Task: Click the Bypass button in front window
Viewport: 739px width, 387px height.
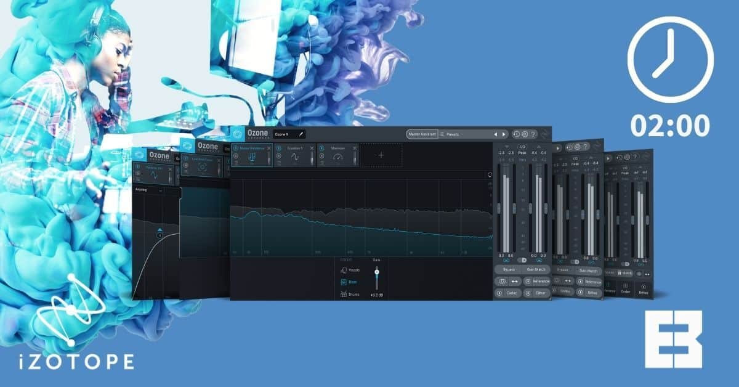Action: 508,269
